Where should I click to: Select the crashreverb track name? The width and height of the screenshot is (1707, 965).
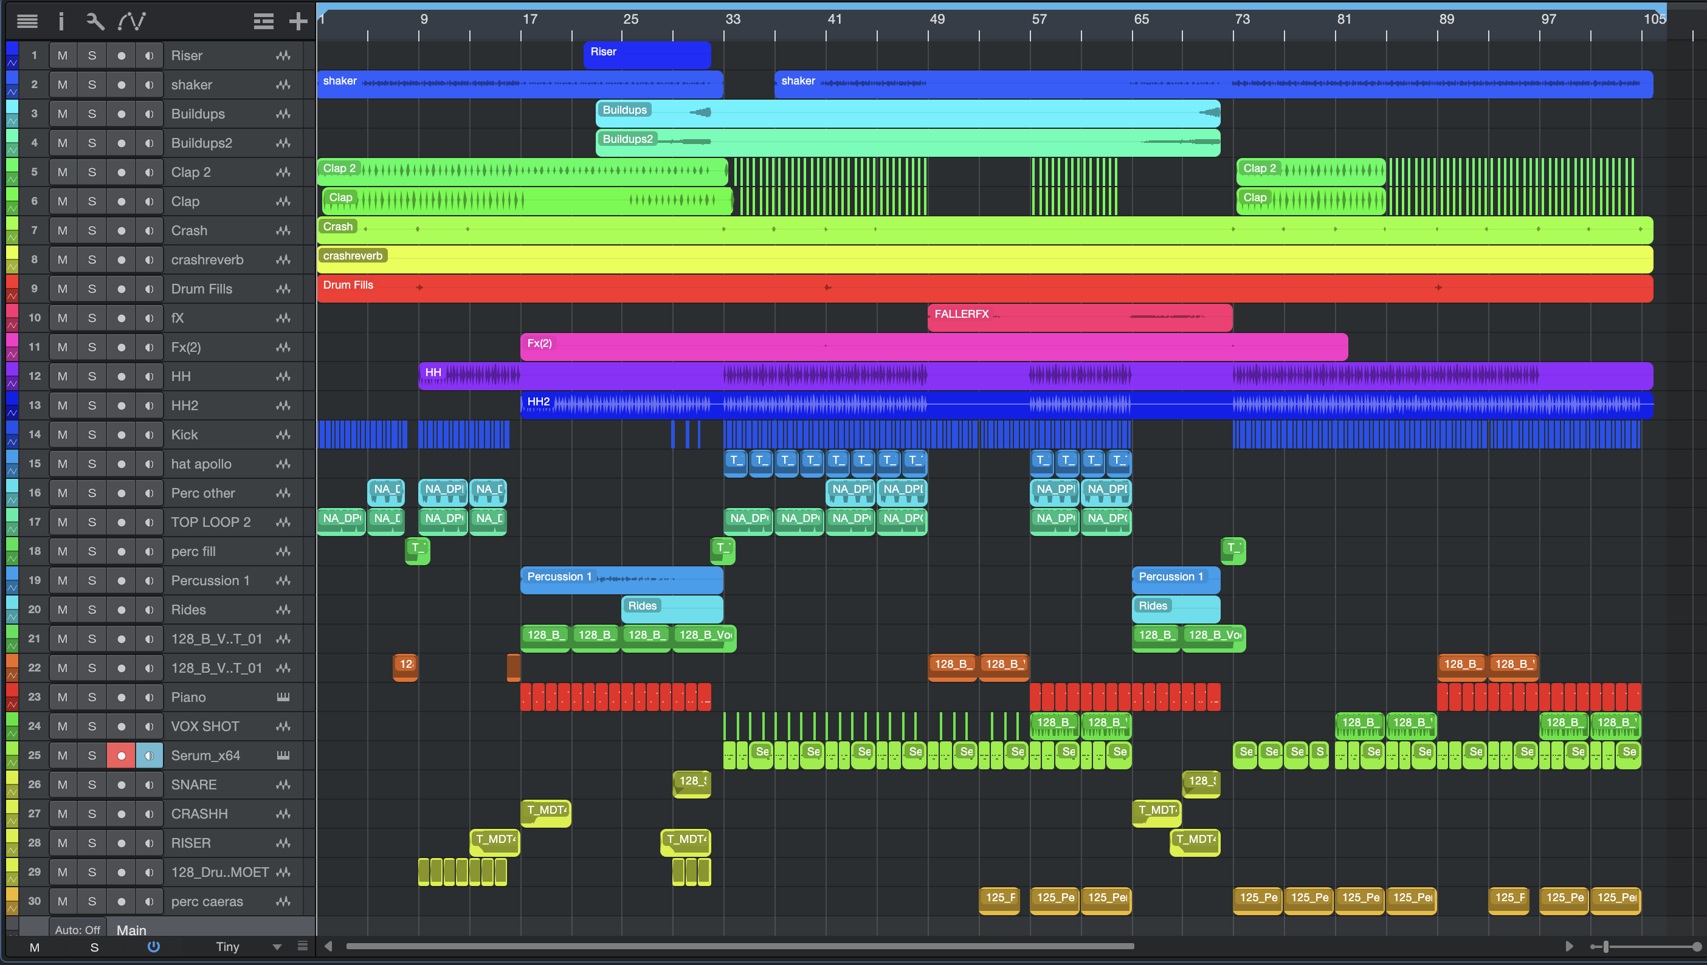point(207,260)
